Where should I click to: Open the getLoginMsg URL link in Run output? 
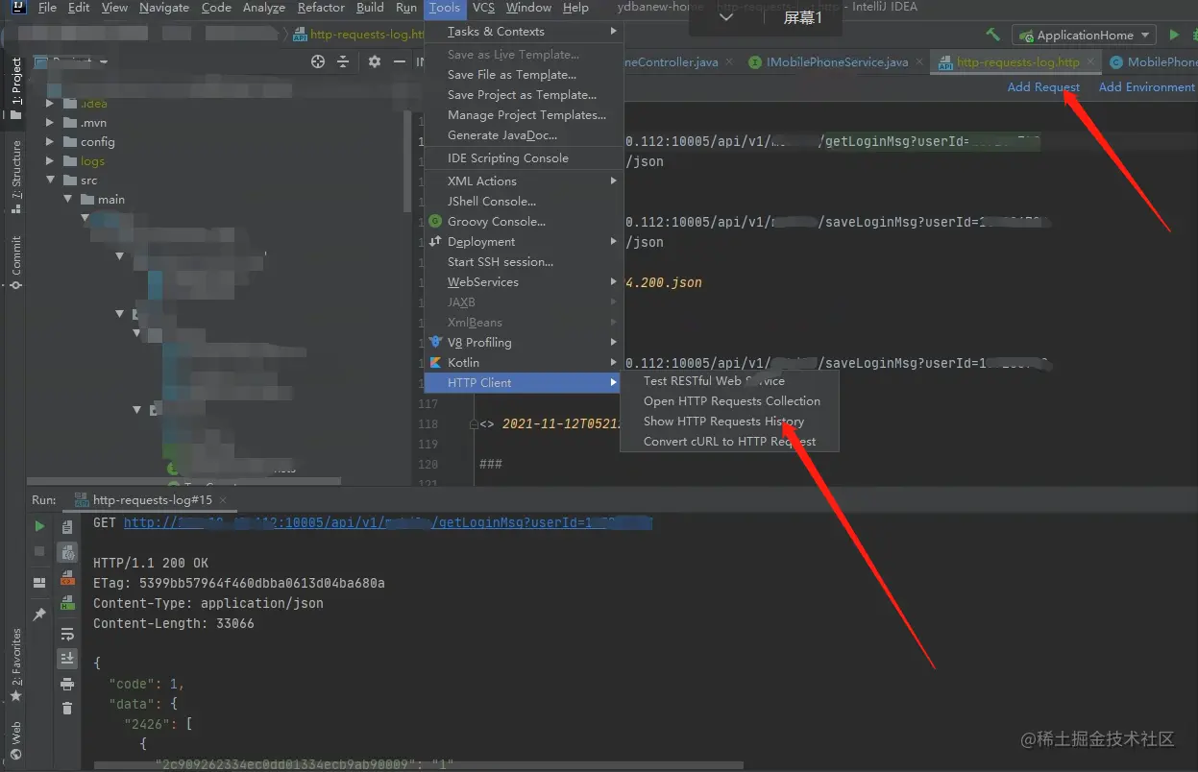pyautogui.click(x=388, y=522)
